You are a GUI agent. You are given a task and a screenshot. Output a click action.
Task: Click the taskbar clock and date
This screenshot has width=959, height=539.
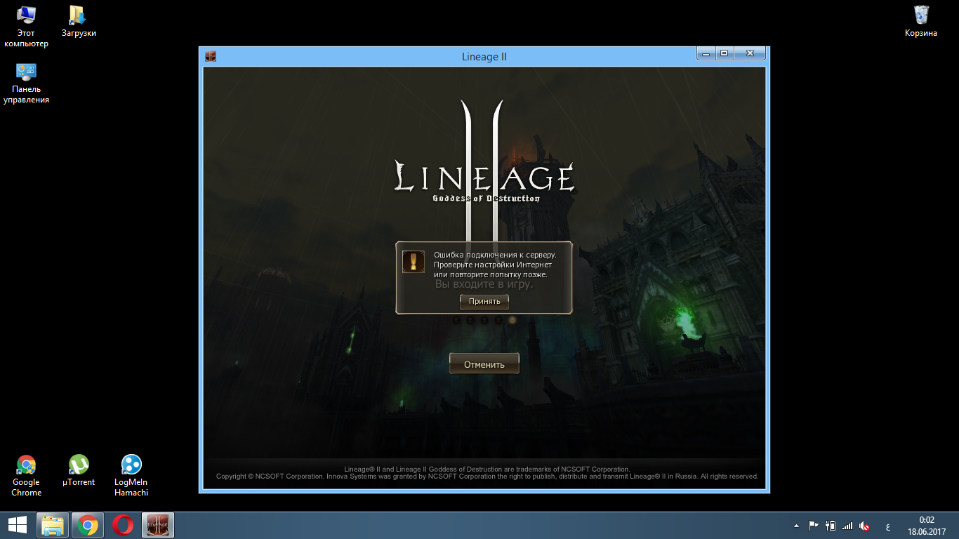pyautogui.click(x=927, y=525)
